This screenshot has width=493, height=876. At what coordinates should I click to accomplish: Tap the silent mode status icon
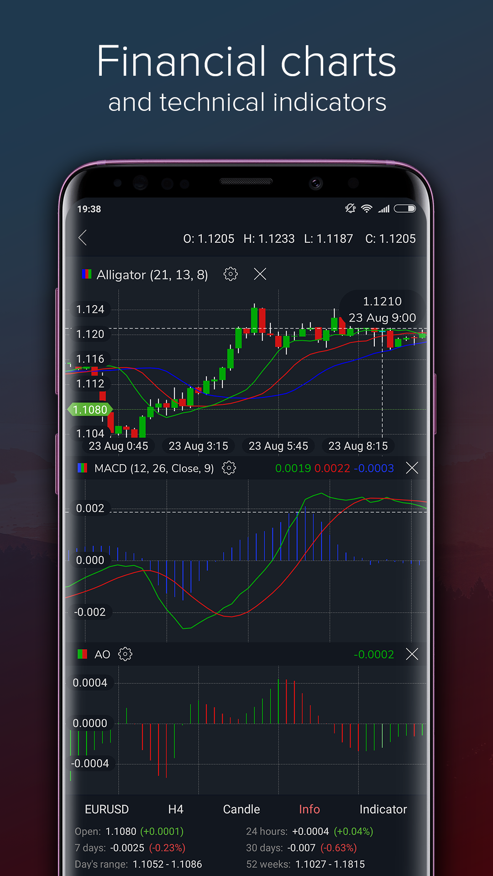350,209
